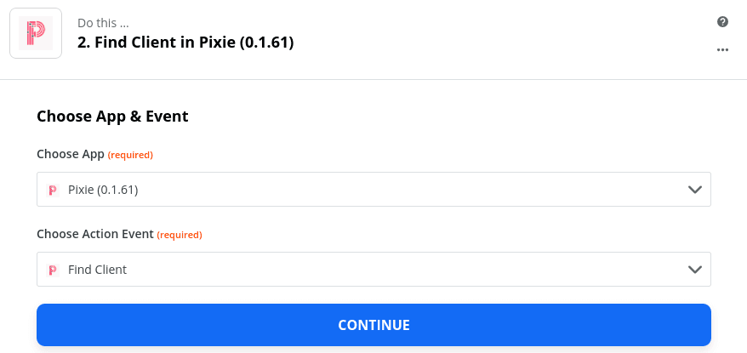Click the Pixie icon beside Find Client
This screenshot has height=353, width=747.
[53, 270]
